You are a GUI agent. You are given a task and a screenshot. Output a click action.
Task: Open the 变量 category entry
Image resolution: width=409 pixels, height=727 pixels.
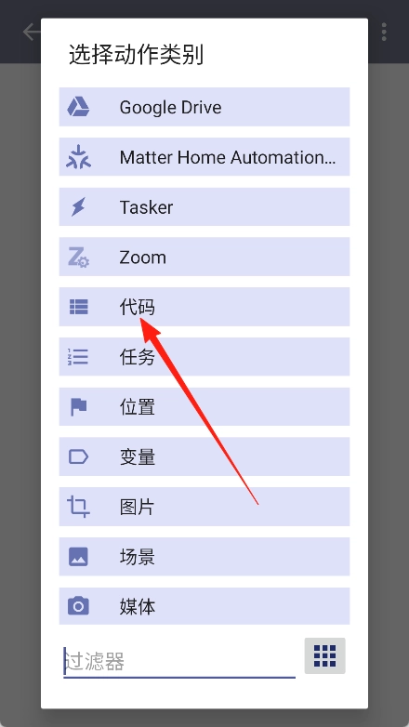[204, 457]
